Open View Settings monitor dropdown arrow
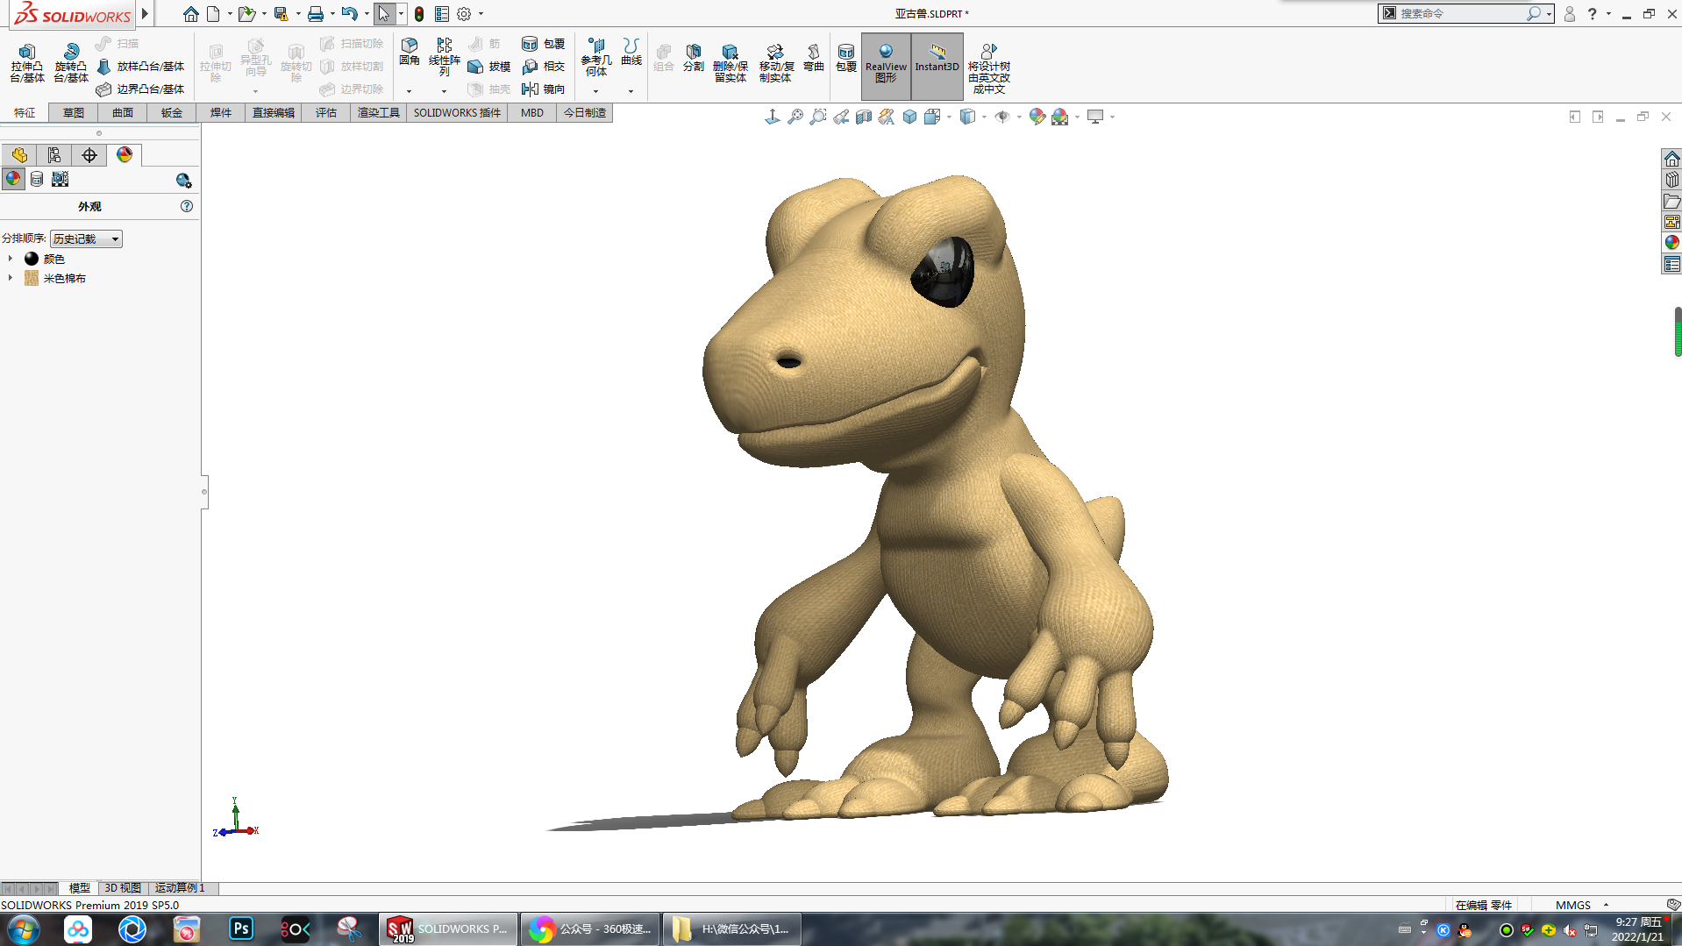Screen dimensions: 1682x946 tap(1112, 117)
